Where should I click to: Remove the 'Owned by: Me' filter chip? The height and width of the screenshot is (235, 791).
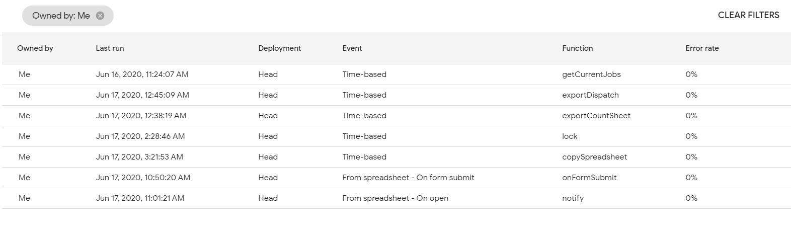coord(100,16)
